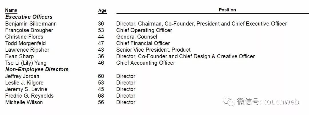Screen dimensions: 309x115
Task: Click the Name column header
Action: (11, 10)
